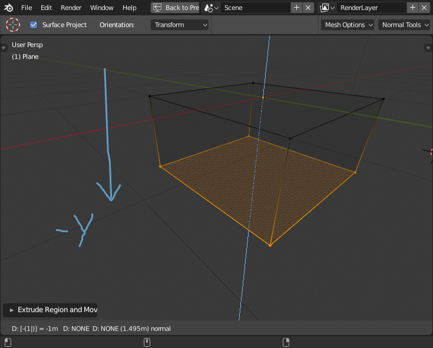Click the right mouse button status icon
The image size is (433, 348).
(x=286, y=342)
